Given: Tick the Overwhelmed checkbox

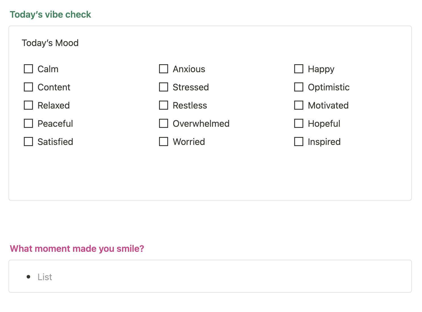Looking at the screenshot, I should click(x=164, y=123).
